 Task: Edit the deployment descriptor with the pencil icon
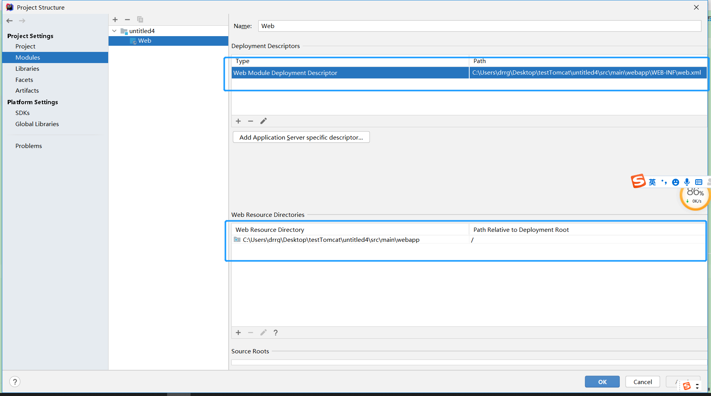pyautogui.click(x=263, y=121)
